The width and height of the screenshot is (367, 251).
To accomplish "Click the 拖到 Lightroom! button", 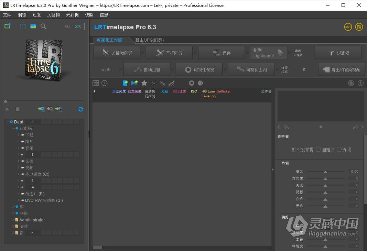I will pos(269,53).
